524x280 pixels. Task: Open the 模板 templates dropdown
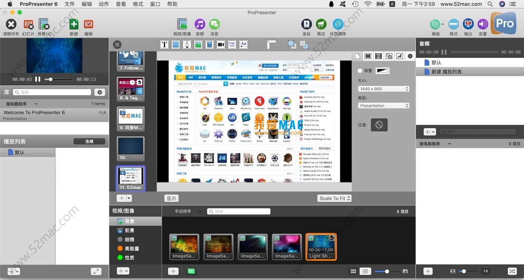tap(437, 24)
